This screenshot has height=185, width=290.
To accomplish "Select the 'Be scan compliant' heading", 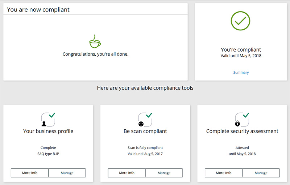I will (x=145, y=131).
